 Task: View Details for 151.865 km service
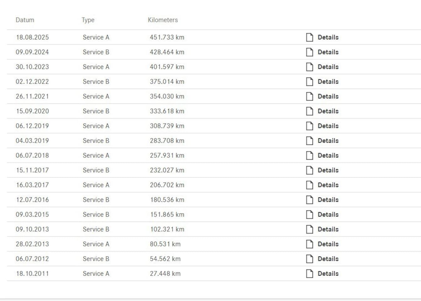point(328,214)
